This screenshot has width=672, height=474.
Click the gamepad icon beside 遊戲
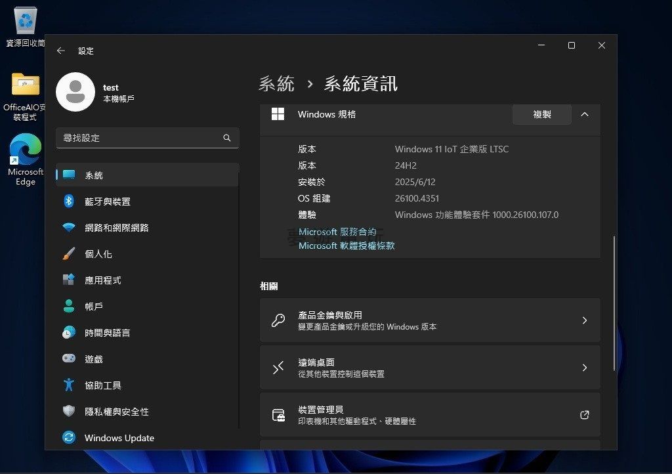pyautogui.click(x=69, y=358)
